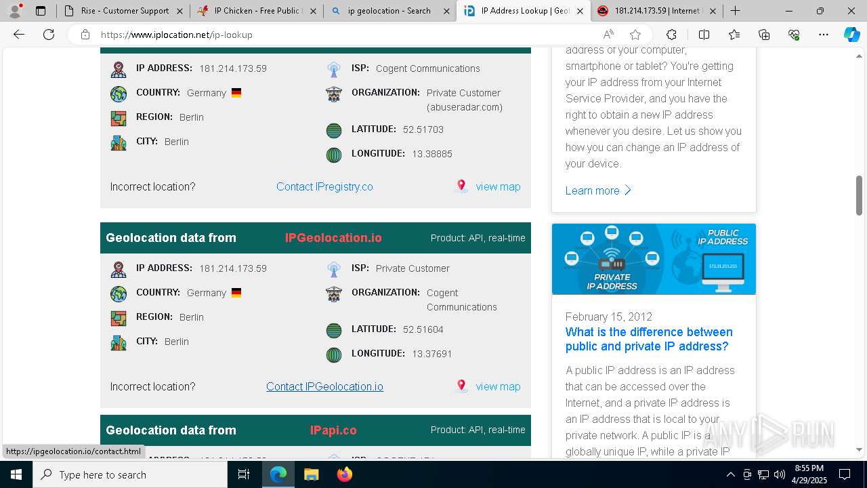Open File Explorer from taskbar
Screen dimensions: 867x488
311,474
